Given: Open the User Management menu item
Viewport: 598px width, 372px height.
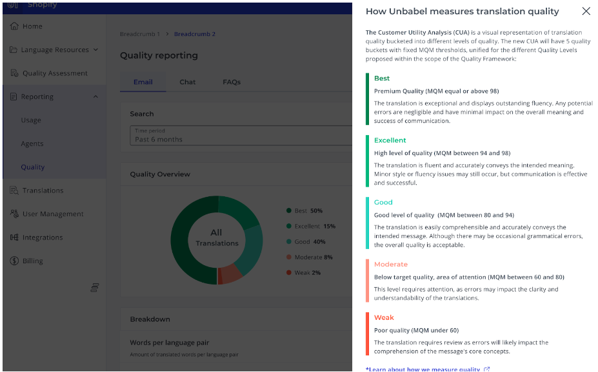Looking at the screenshot, I should (54, 214).
